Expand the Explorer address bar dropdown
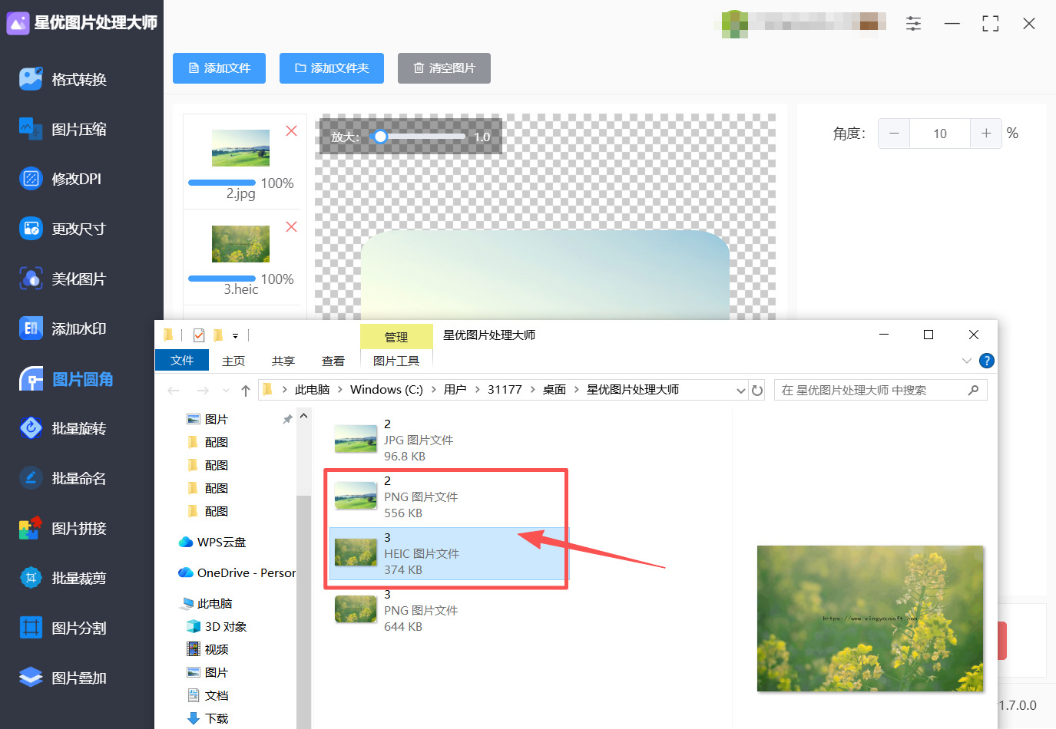 click(x=740, y=389)
